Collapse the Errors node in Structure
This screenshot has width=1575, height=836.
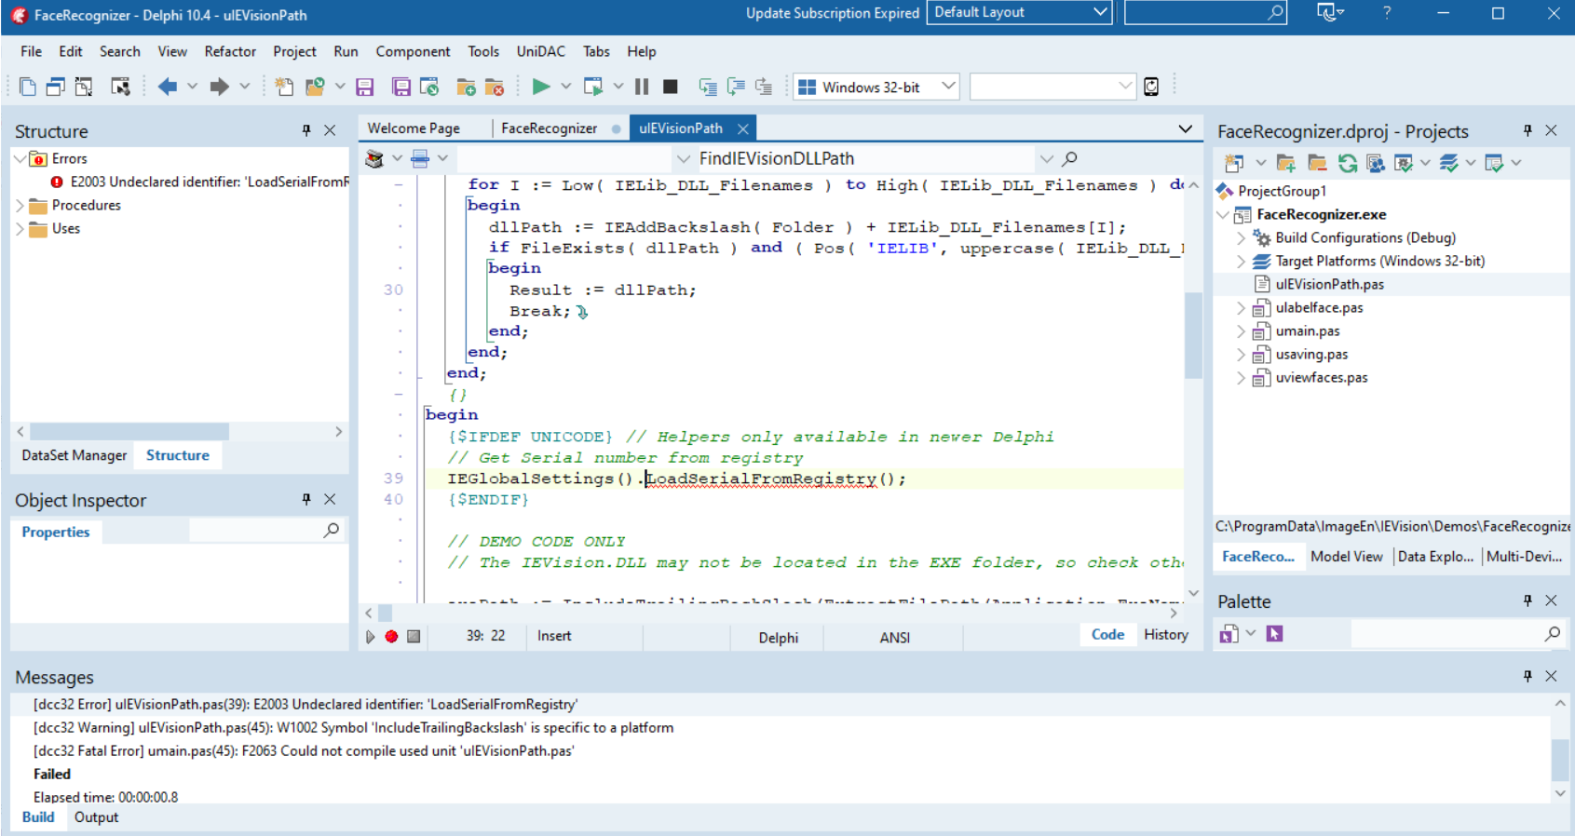[20, 159]
